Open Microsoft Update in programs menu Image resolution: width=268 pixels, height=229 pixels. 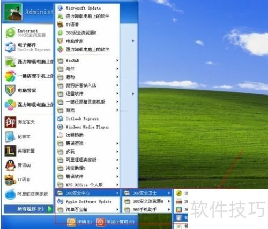pos(87,8)
